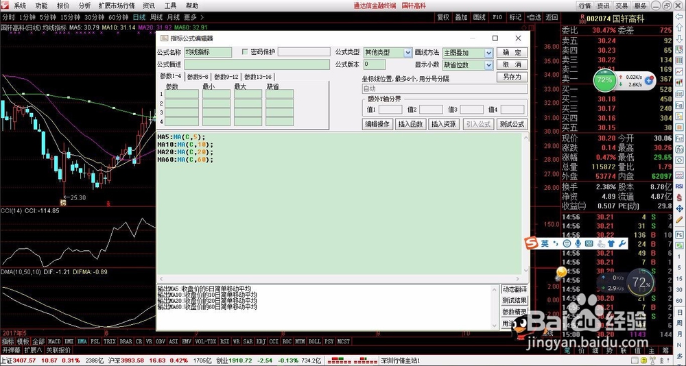686x366 pixels.
Task: Switch to the 参数9-12 tab
Action: point(226,77)
